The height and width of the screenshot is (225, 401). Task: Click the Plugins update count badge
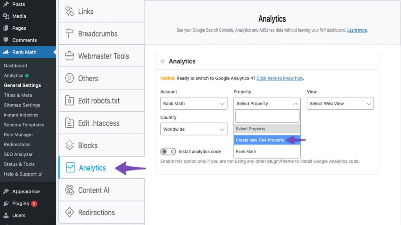pyautogui.click(x=34, y=203)
